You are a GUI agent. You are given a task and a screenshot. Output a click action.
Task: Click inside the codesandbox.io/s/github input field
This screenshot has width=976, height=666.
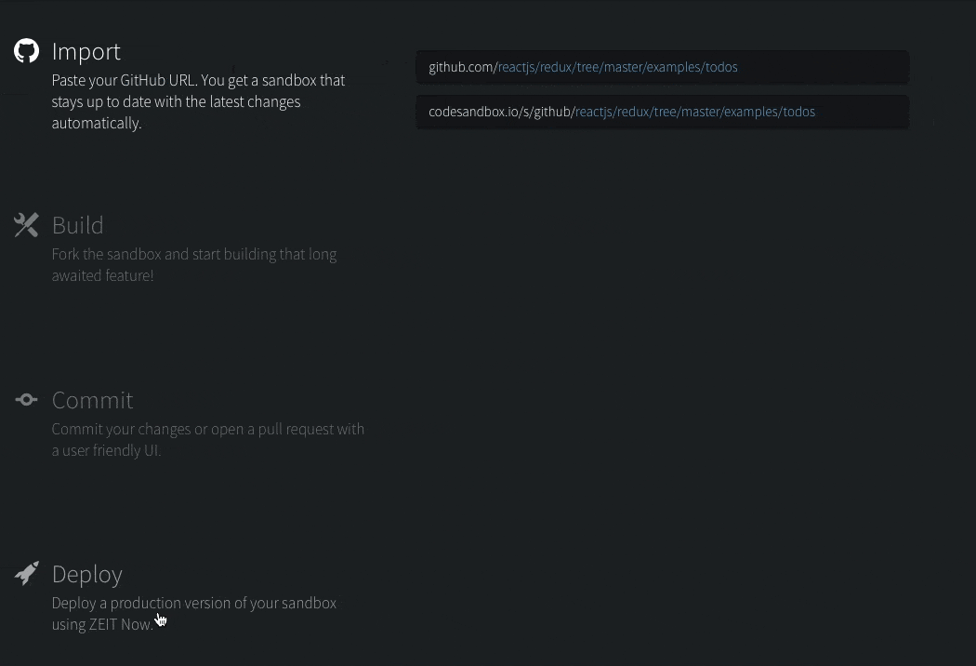coord(662,112)
